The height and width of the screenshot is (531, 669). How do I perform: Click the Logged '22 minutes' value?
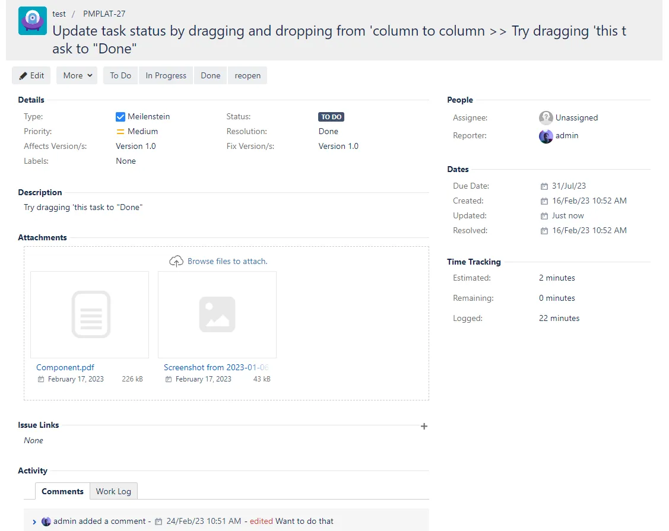coord(559,318)
